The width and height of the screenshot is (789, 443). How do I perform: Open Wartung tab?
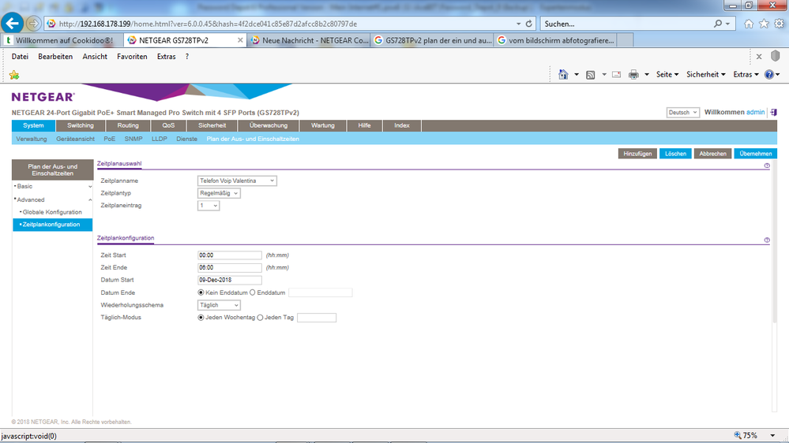coord(323,125)
